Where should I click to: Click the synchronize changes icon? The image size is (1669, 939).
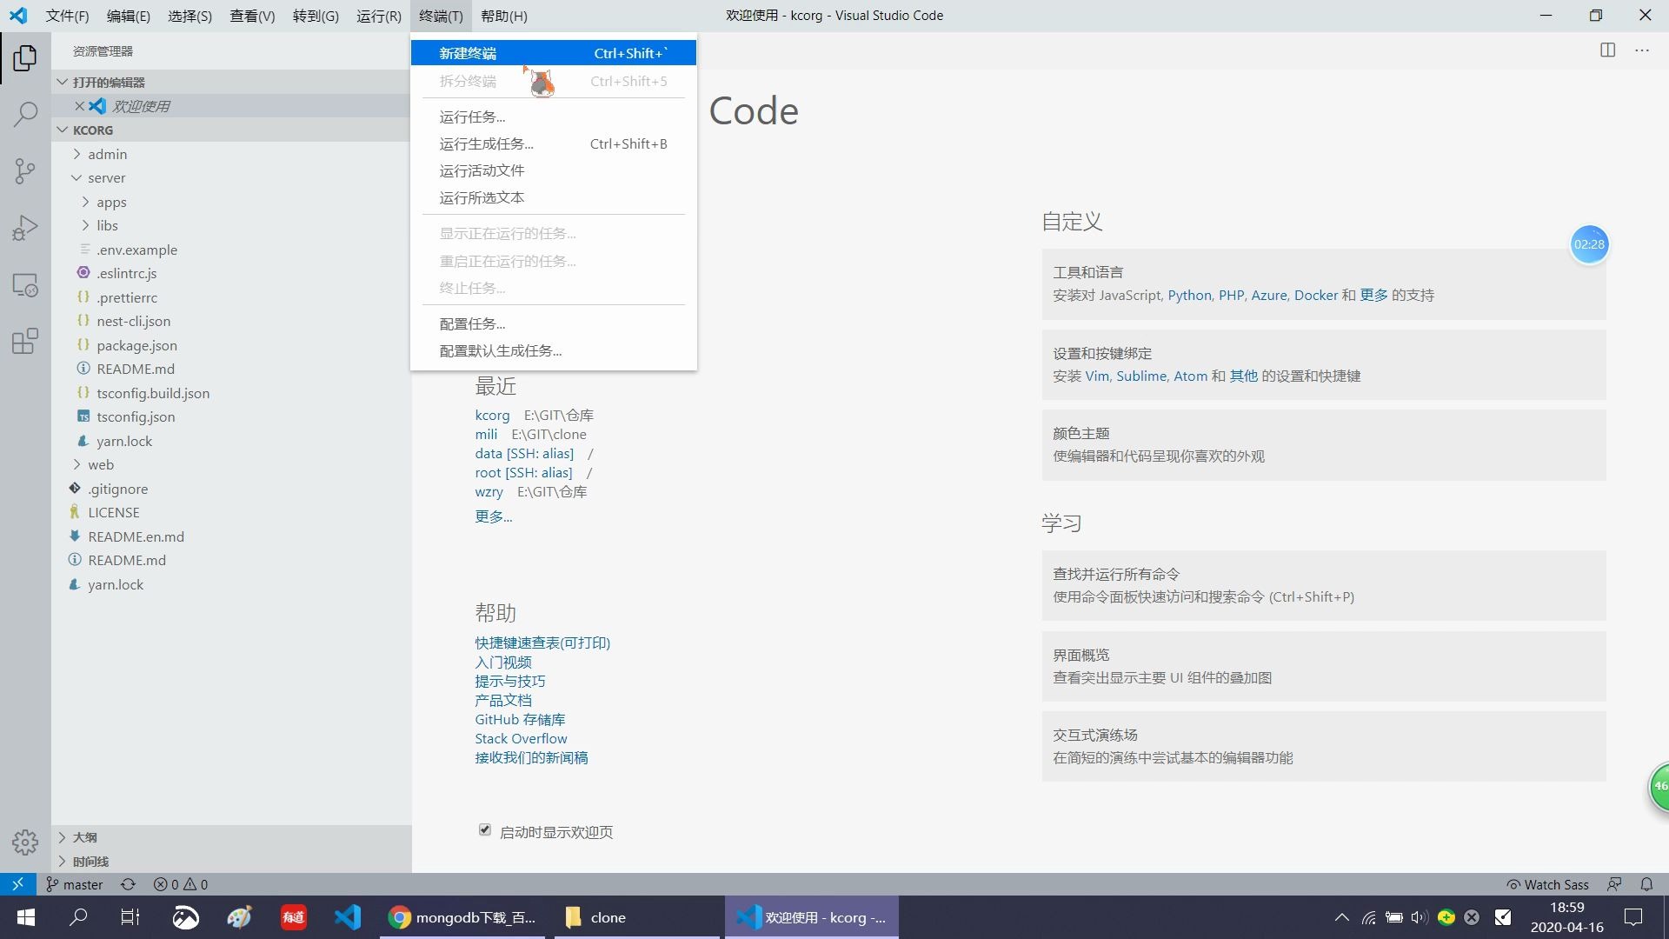tap(128, 884)
